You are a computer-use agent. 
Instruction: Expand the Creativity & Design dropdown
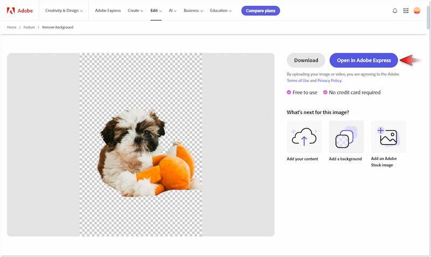64,11
